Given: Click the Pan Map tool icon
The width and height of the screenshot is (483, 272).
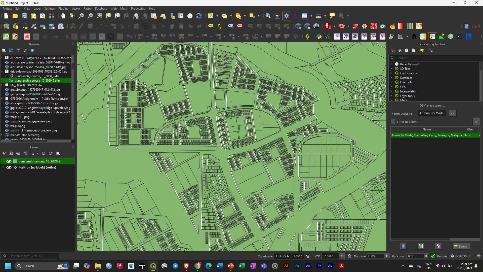Looking at the screenshot, I should (x=63, y=16).
